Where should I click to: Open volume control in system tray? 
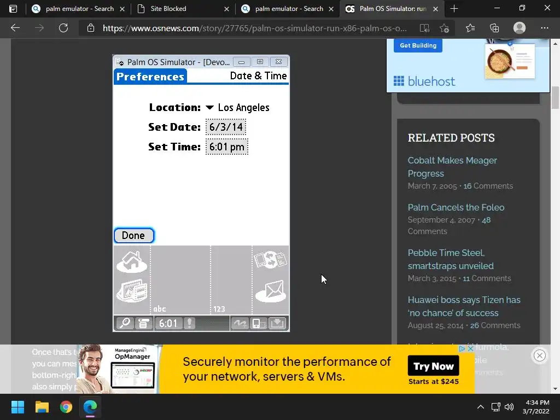[x=509, y=407]
